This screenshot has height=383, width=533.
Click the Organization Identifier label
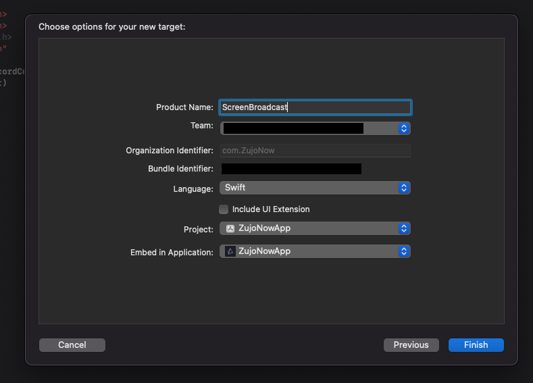pos(170,151)
